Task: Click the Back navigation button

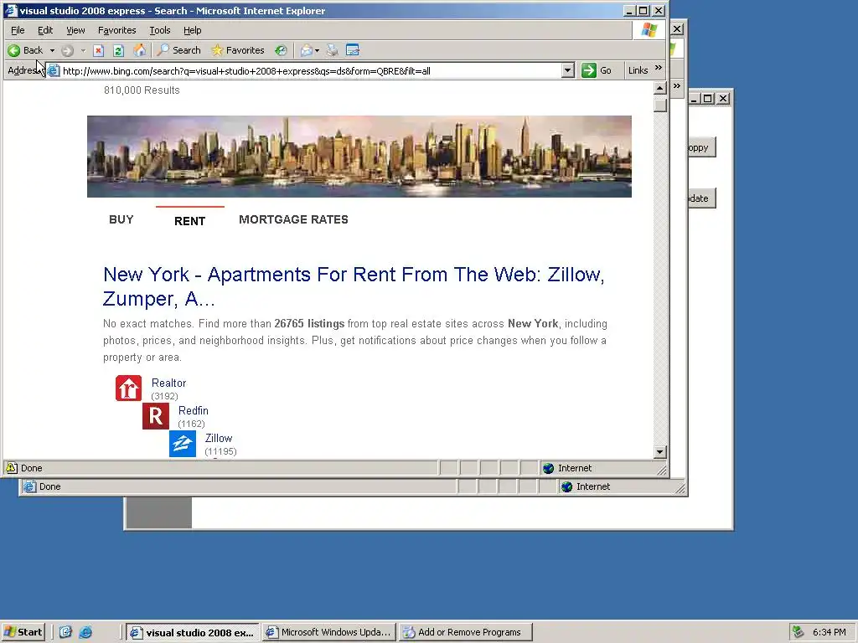Action: [25, 50]
